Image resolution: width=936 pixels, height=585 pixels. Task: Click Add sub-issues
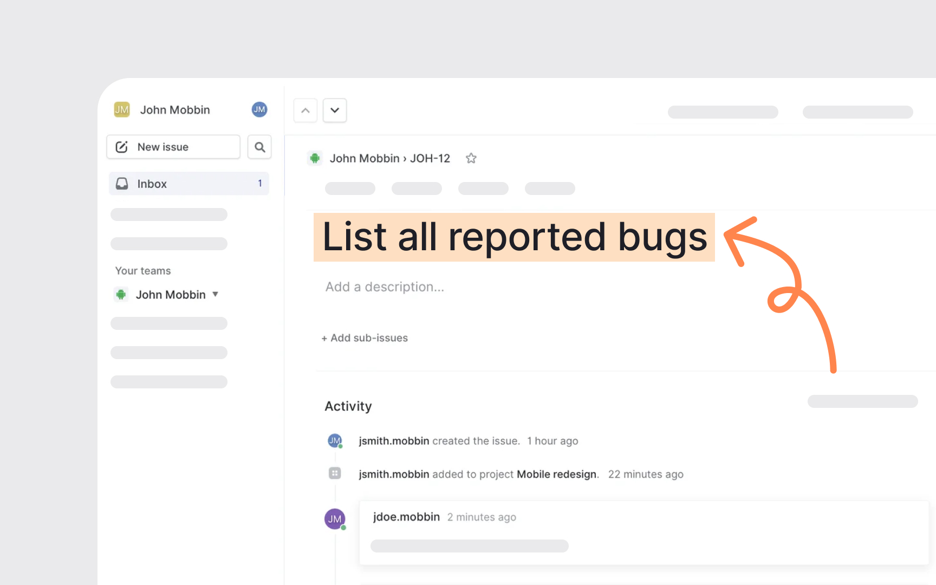pos(365,338)
